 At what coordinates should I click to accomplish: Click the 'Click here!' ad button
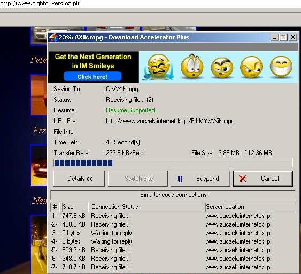[x=92, y=77]
